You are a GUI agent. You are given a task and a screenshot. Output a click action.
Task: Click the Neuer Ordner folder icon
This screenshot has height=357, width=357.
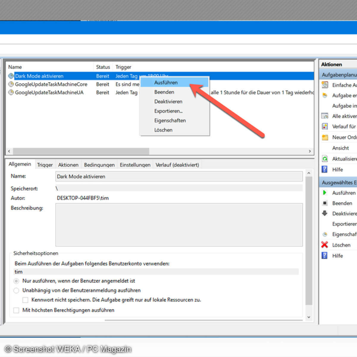point(325,137)
